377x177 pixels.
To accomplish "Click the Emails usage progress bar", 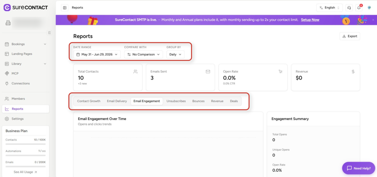I will 25,167.
